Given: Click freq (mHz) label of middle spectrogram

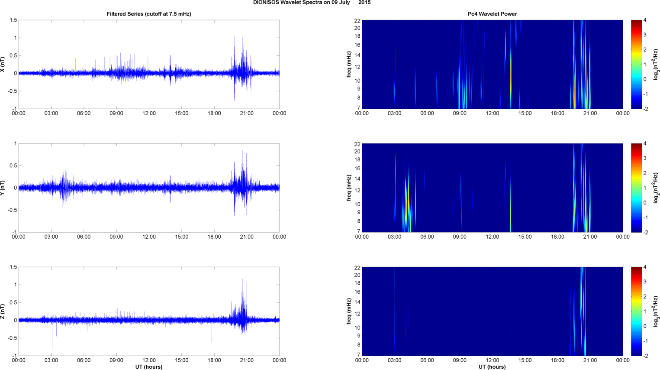Looking at the screenshot, I should (349, 188).
